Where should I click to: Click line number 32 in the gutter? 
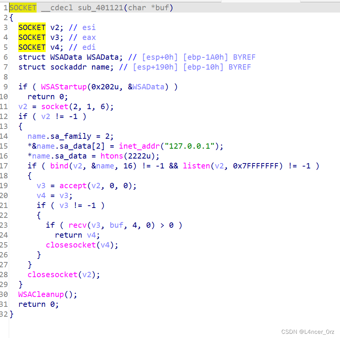pos(4,314)
